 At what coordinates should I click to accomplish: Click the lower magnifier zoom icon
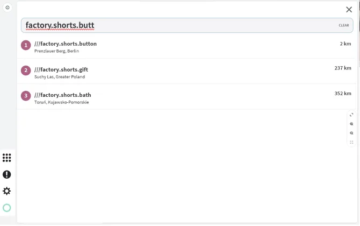351,133
